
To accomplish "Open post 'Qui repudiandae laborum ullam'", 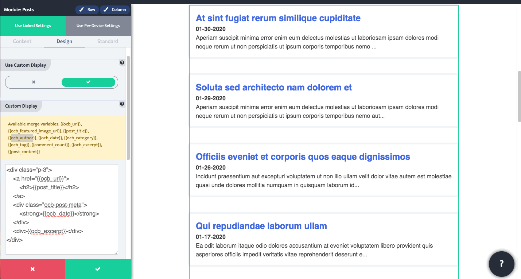I will [261, 226].
